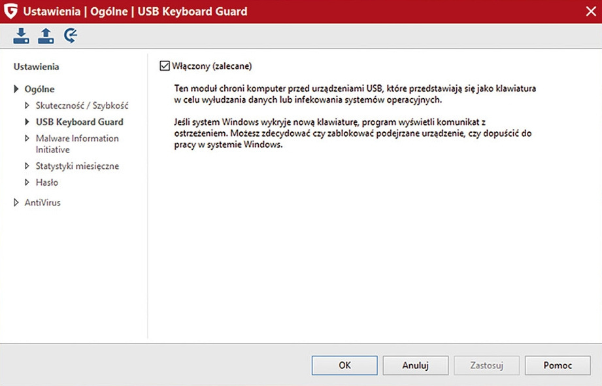Click the export settings icon
Image resolution: width=602 pixels, height=386 pixels.
tap(46, 37)
